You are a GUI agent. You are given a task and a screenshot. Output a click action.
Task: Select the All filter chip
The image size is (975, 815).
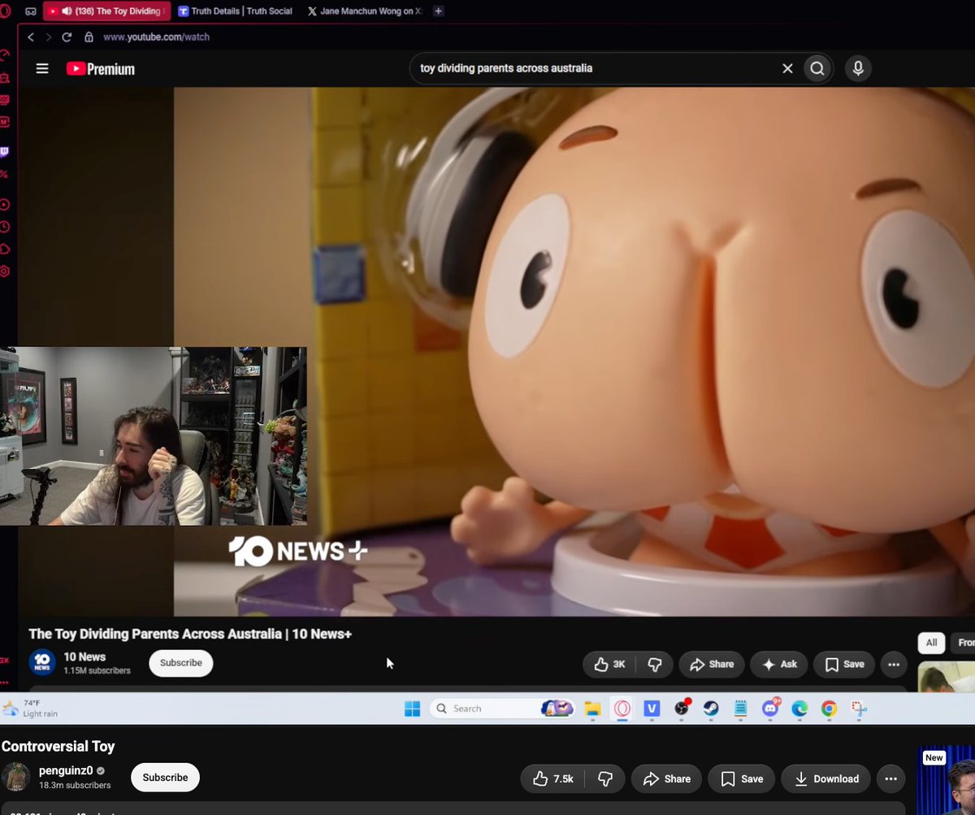(x=931, y=643)
